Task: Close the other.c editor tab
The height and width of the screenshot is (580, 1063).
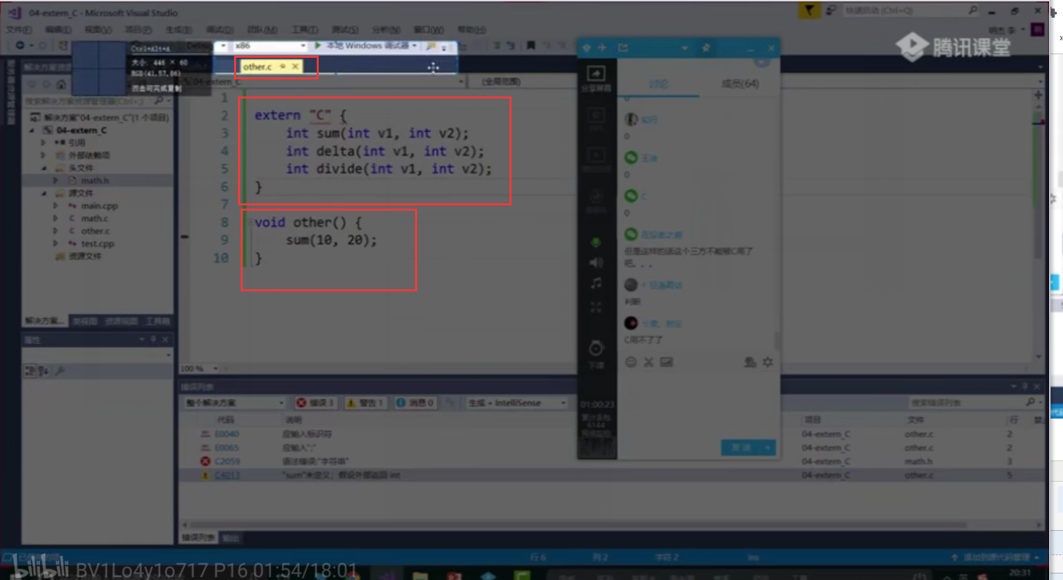Action: point(295,66)
